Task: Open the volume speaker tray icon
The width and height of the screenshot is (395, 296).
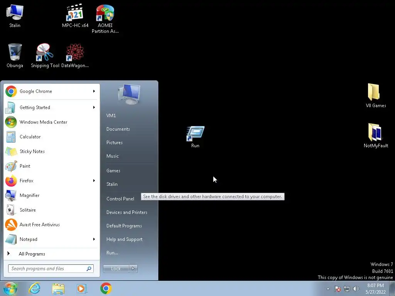Action: point(356,289)
